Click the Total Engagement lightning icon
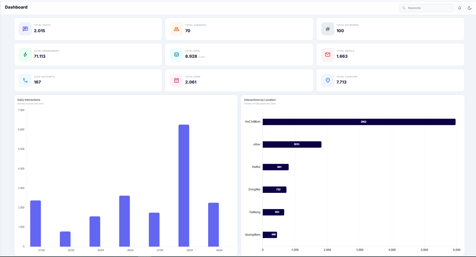The image size is (476, 257). (x=25, y=55)
